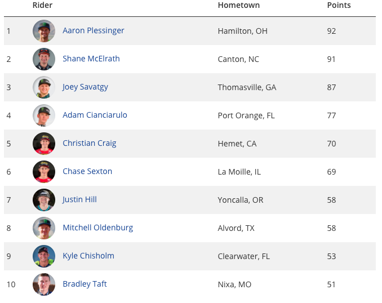Open Mitchell Oldenburg's rider profile link
Image resolution: width=382 pixels, height=303 pixels.
(98, 228)
